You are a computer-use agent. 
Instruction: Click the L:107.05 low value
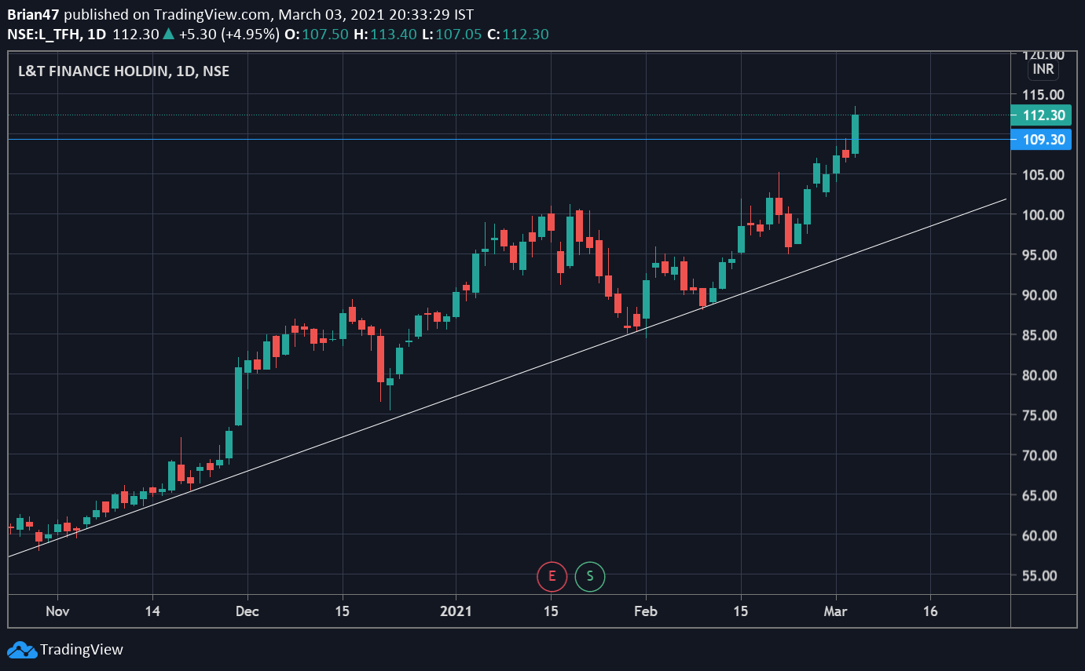coord(451,35)
